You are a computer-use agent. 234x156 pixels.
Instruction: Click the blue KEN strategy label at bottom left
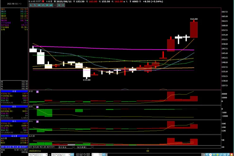14,147
